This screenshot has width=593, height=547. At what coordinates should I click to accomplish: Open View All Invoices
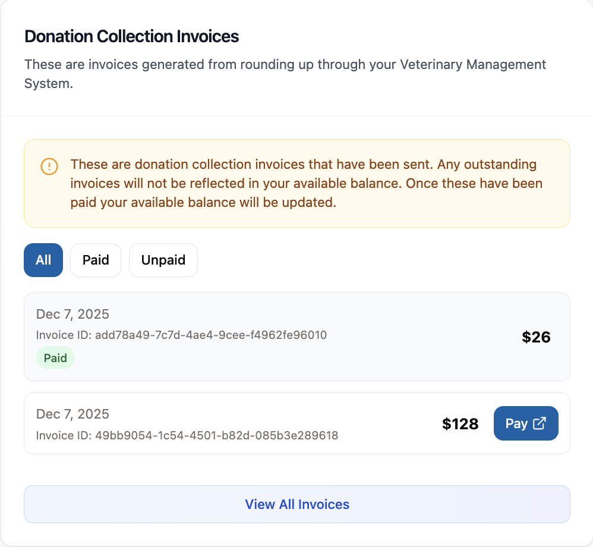coord(297,504)
